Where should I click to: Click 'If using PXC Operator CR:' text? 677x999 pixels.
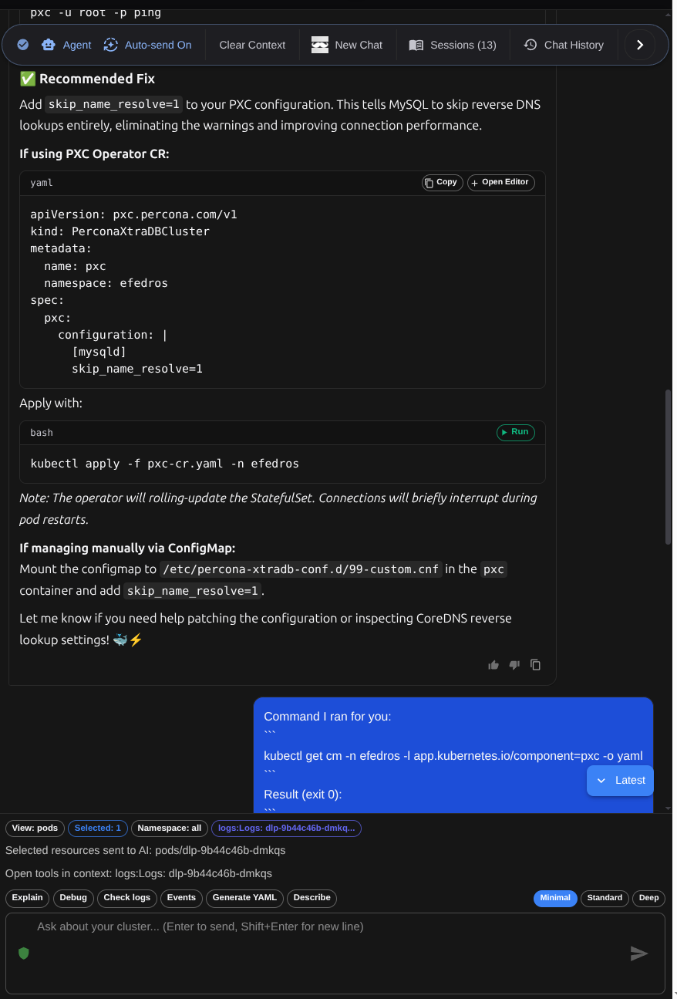94,154
